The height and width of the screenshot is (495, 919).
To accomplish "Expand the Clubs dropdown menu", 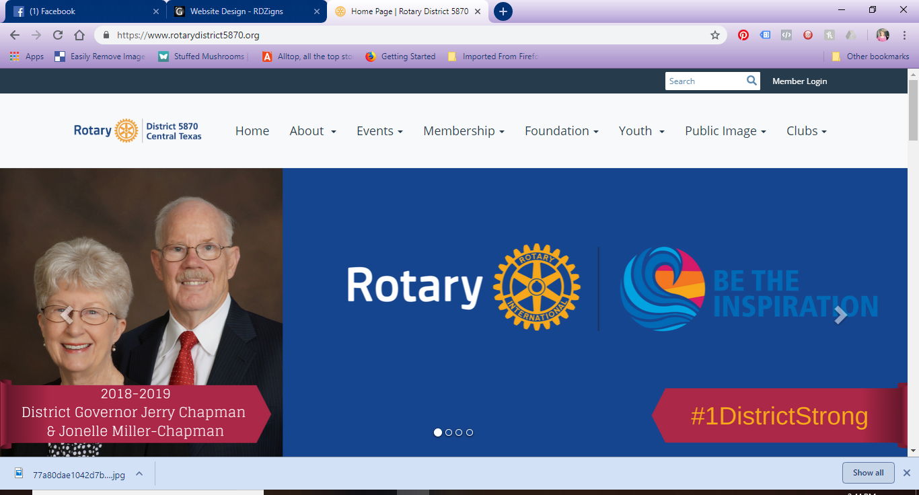I will (806, 131).
